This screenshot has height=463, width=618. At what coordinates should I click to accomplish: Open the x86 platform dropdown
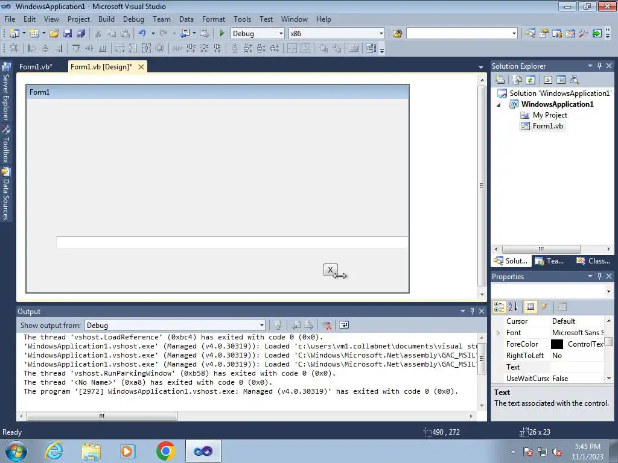tap(381, 34)
